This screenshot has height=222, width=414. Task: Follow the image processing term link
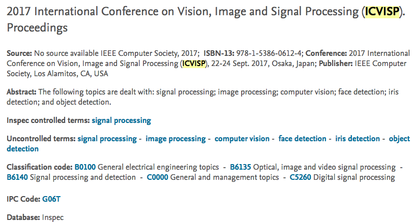point(175,139)
